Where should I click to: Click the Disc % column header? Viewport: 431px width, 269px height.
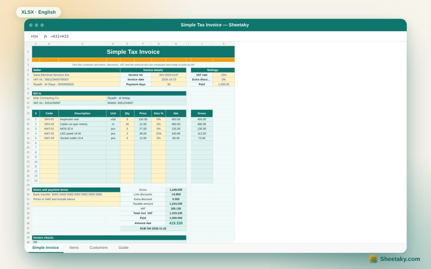pyautogui.click(x=159, y=113)
